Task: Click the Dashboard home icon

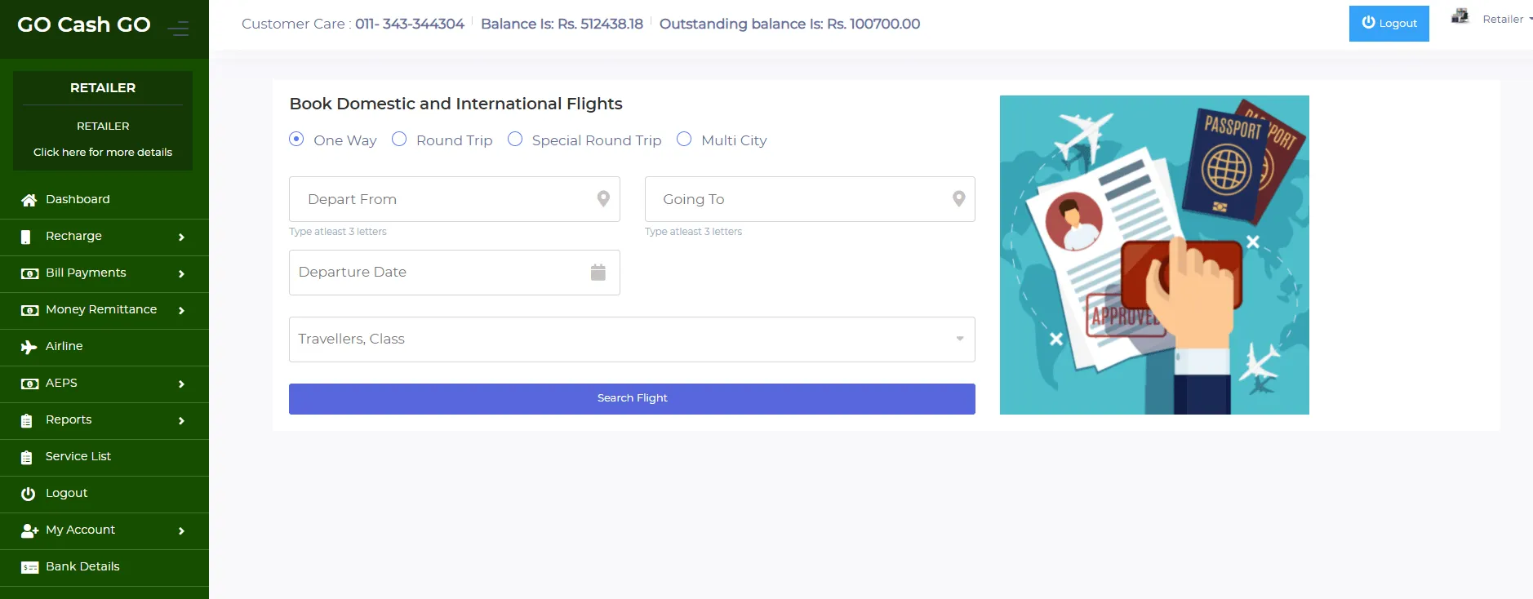Action: click(x=29, y=200)
